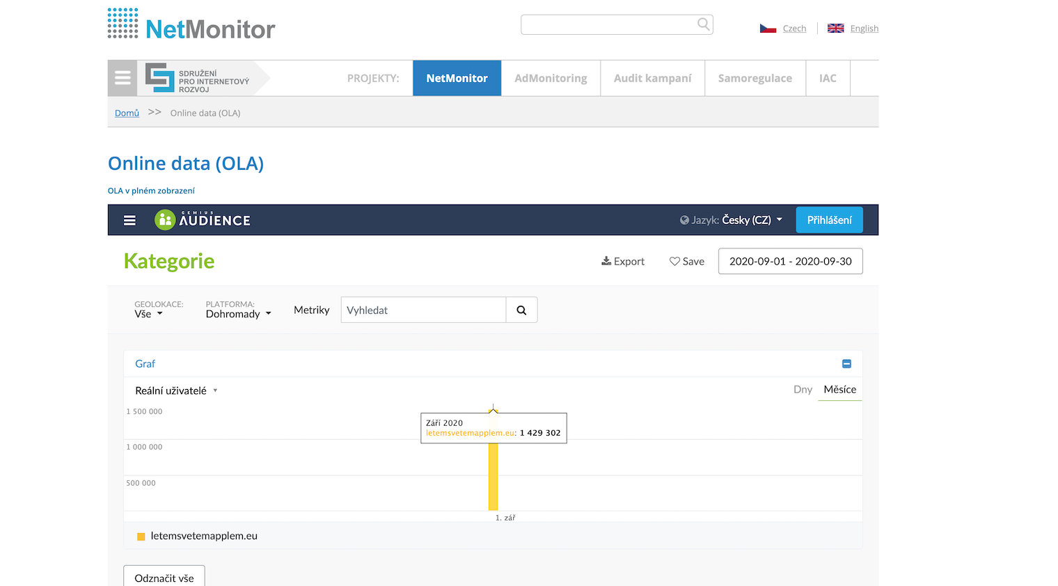Click the 1 000 000 axis label
The image size is (1058, 586).
coord(144,448)
